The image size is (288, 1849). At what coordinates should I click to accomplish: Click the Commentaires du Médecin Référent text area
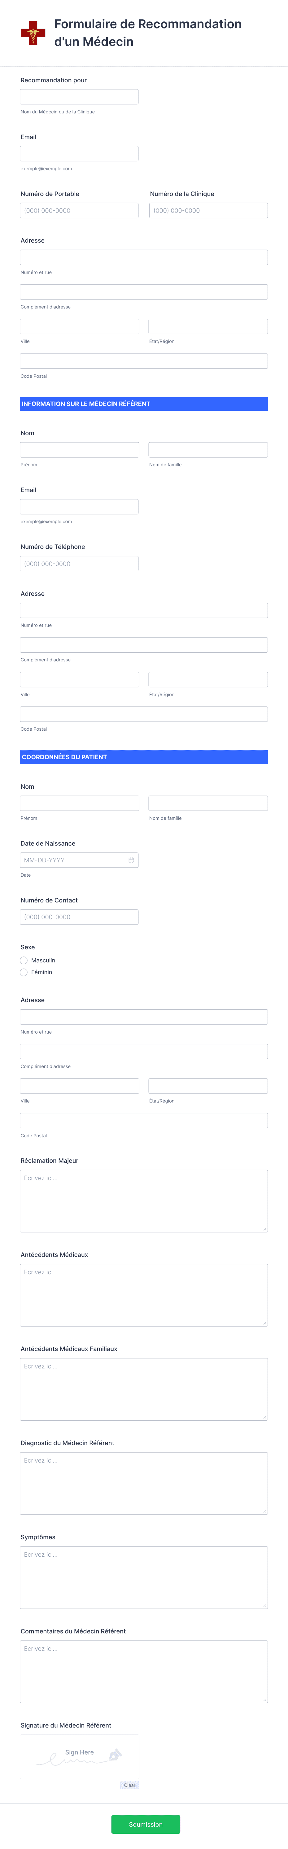pyautogui.click(x=144, y=1671)
